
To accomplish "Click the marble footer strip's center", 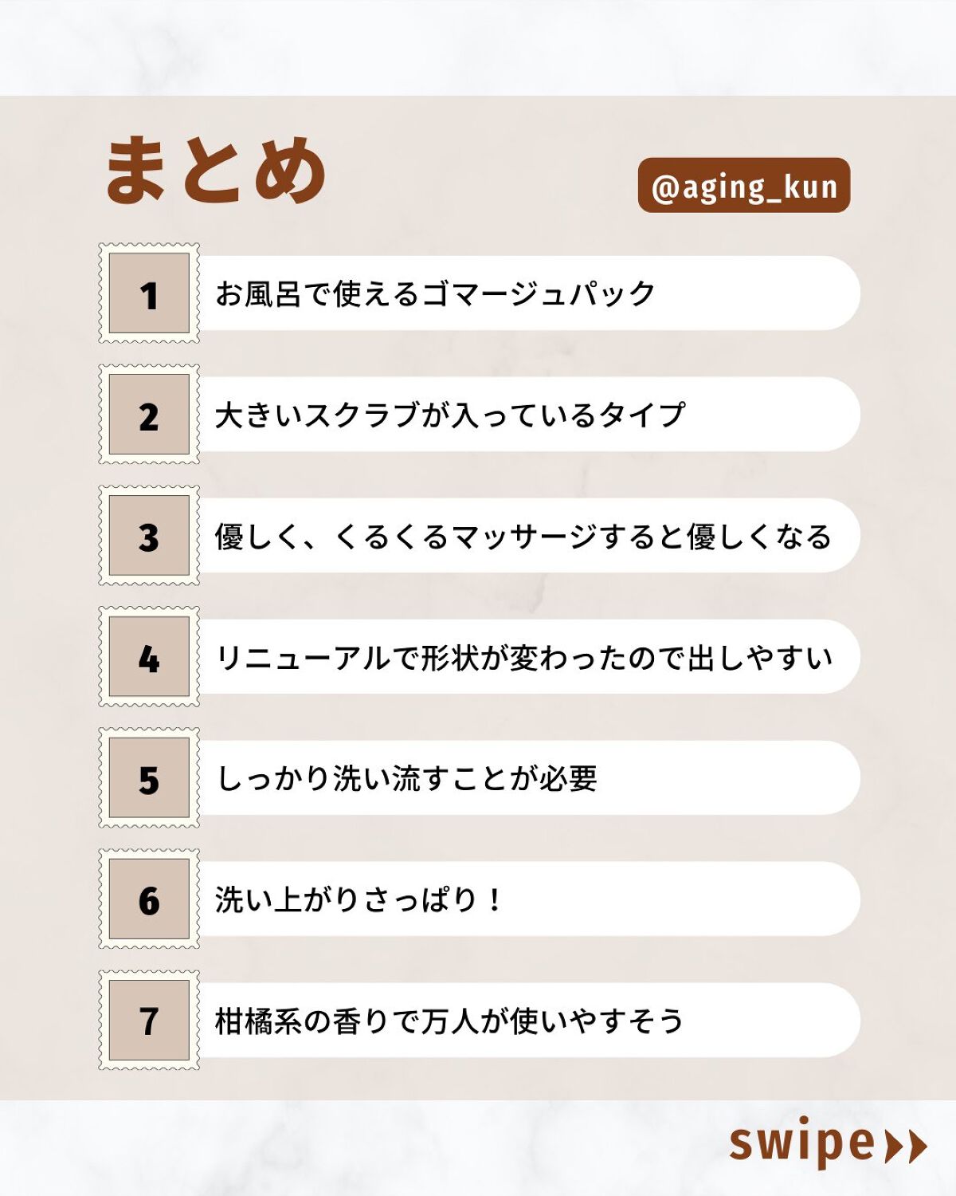I will tap(478, 1148).
